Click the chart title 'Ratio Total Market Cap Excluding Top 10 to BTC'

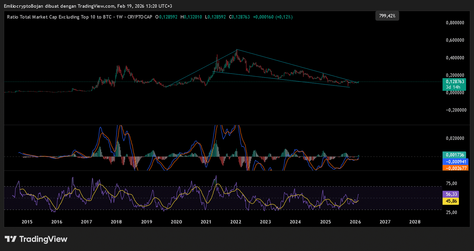coord(59,17)
